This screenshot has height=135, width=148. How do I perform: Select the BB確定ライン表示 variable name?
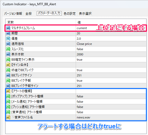(23, 60)
